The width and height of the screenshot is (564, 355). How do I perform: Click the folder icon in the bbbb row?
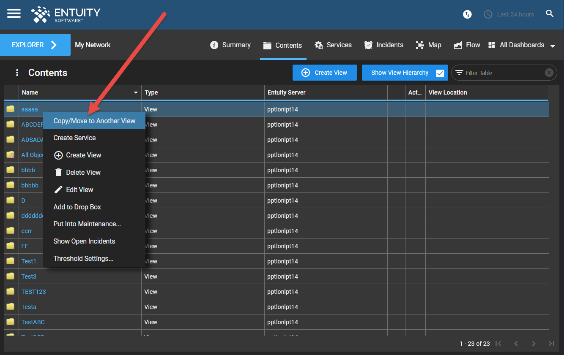tap(11, 170)
